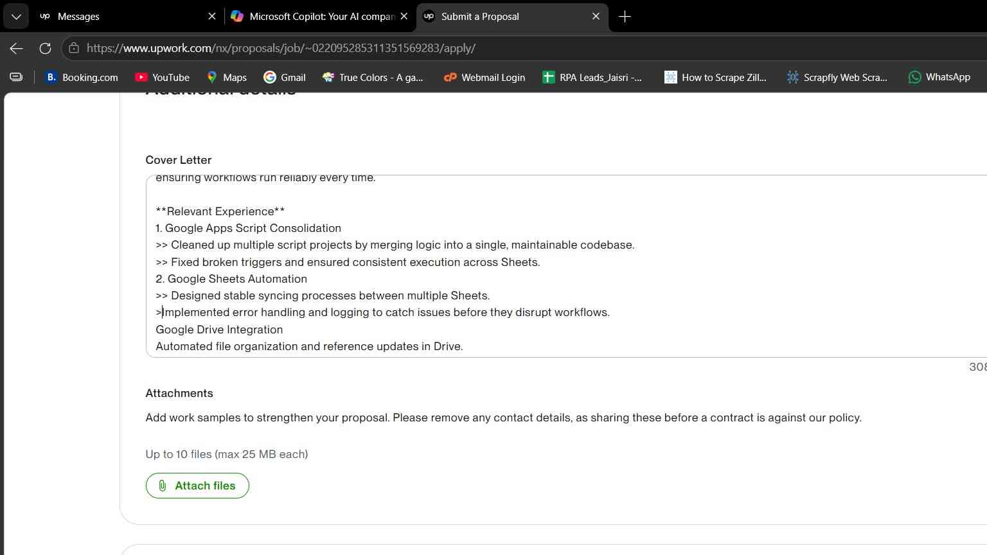
Task: Go back using the browser back arrow
Action: point(17,48)
